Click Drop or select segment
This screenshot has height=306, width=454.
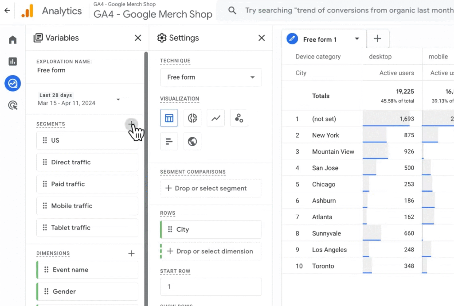click(x=211, y=188)
